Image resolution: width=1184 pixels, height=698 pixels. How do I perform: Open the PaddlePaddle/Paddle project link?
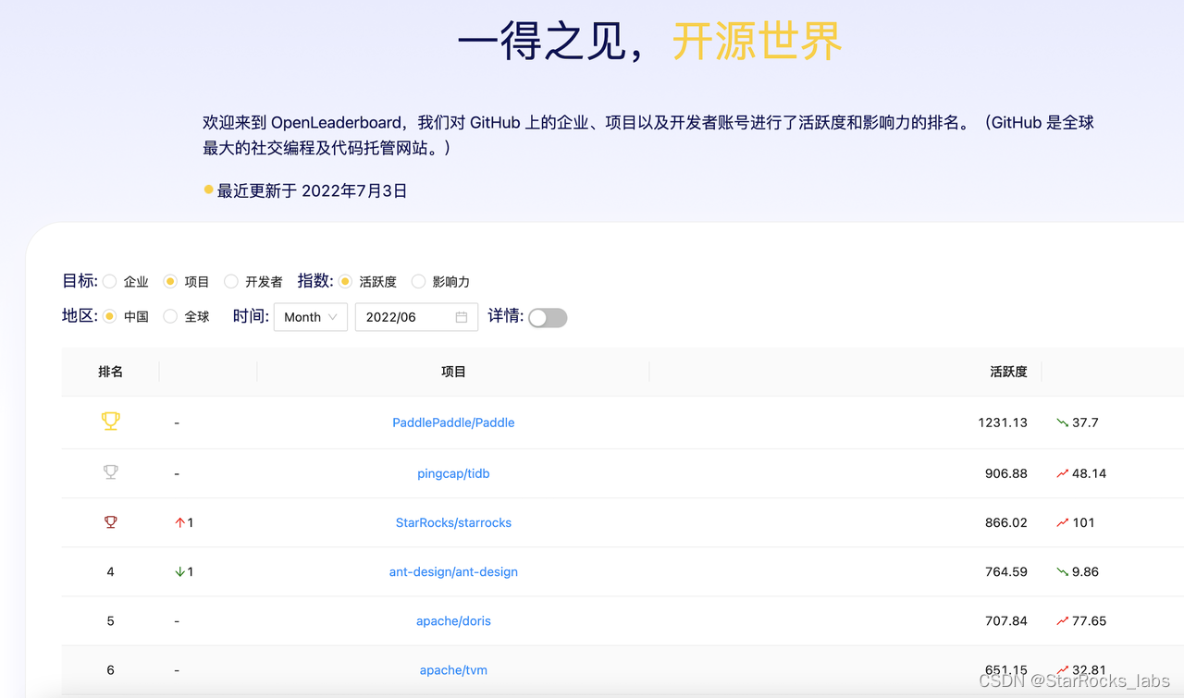(x=453, y=422)
